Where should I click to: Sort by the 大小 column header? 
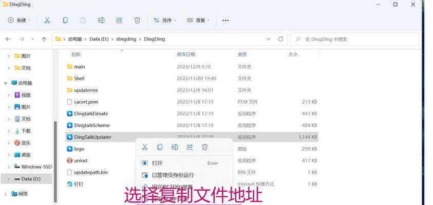tap(293, 54)
